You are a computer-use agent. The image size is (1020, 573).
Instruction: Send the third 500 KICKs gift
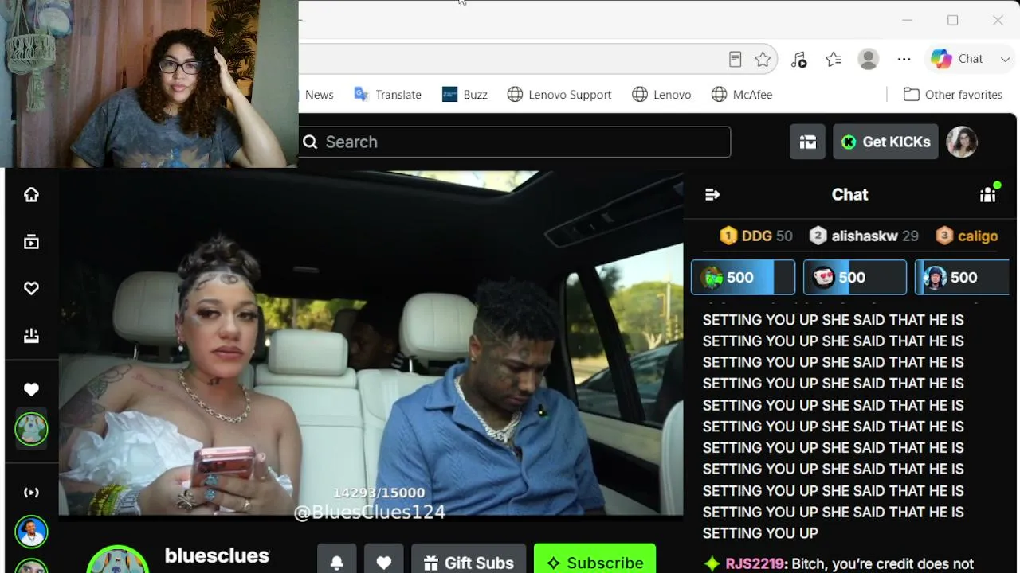click(x=962, y=278)
